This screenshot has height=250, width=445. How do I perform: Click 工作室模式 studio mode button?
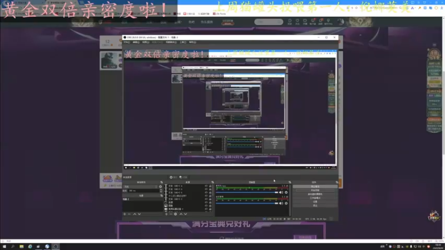315,198
